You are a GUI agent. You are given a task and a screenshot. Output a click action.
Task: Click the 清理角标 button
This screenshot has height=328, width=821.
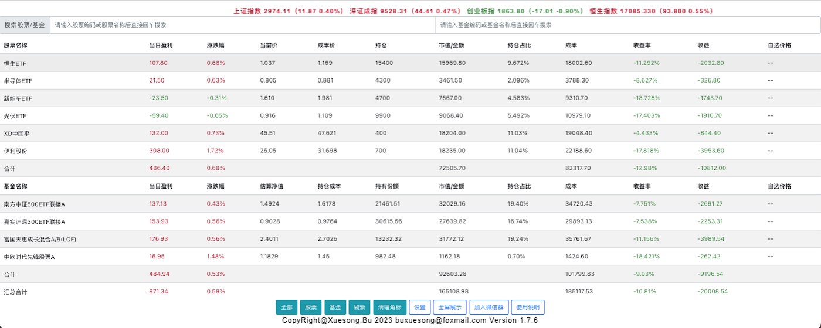[x=389, y=307]
